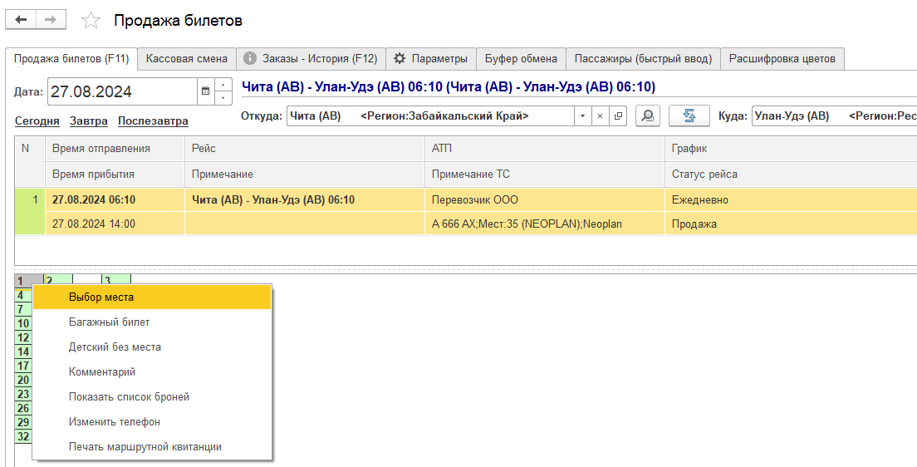Open the calendar picker for date field

pyautogui.click(x=205, y=91)
